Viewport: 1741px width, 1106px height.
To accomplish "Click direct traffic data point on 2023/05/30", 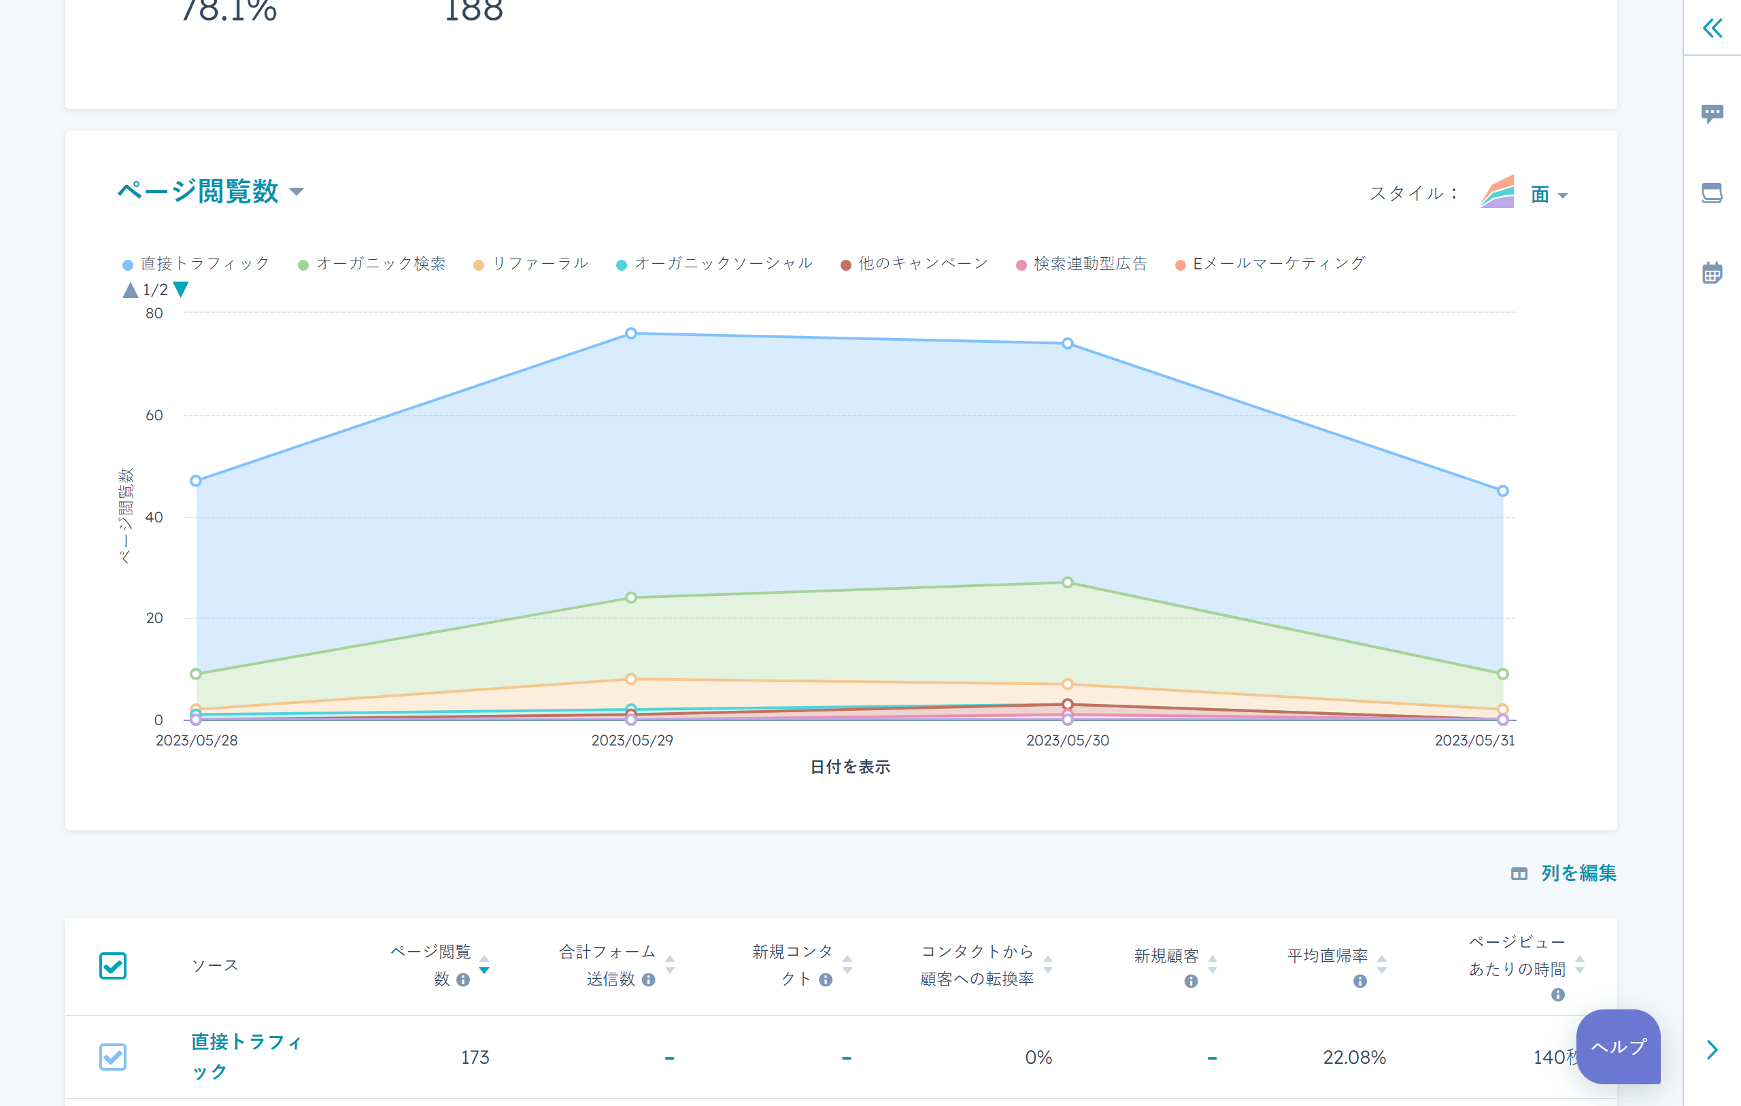I will (1068, 343).
